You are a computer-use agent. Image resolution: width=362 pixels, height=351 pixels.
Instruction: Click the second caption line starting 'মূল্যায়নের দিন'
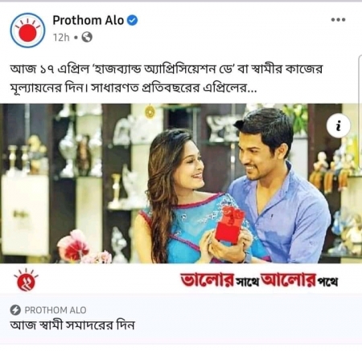tap(134, 88)
